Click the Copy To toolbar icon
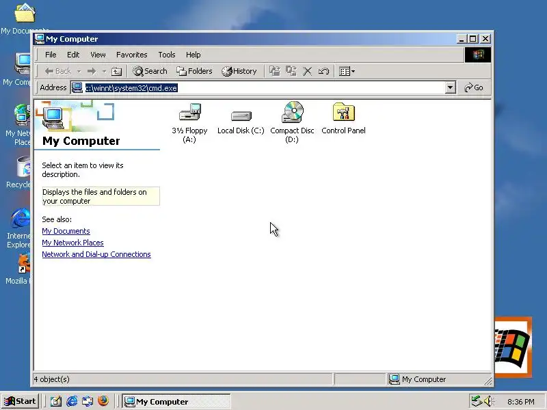 click(291, 71)
